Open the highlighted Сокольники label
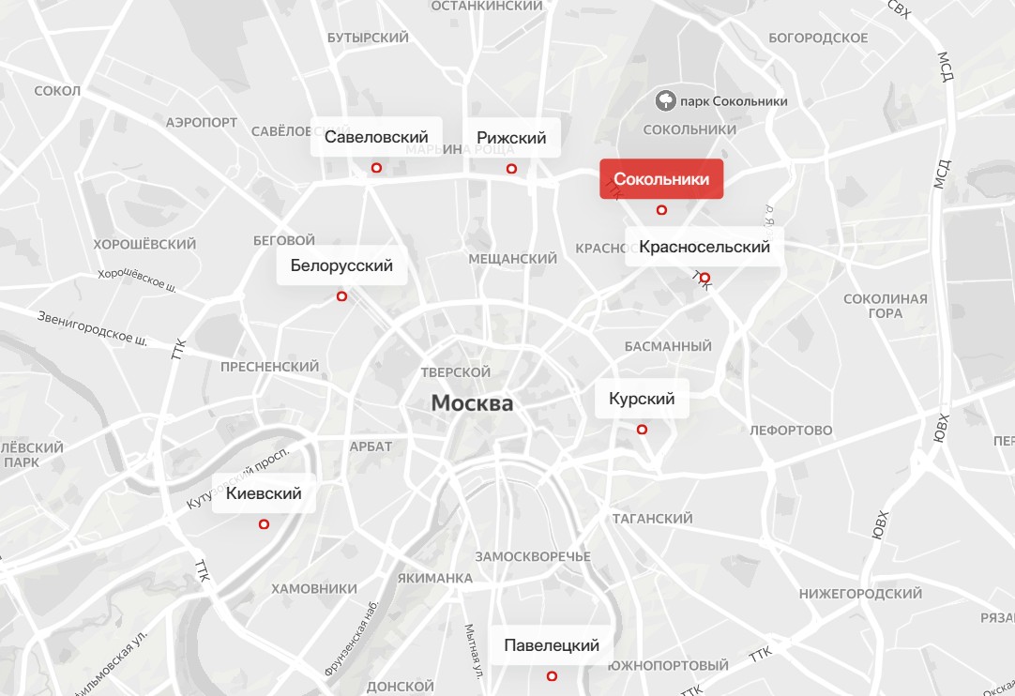This screenshot has height=696, width=1015. [661, 179]
